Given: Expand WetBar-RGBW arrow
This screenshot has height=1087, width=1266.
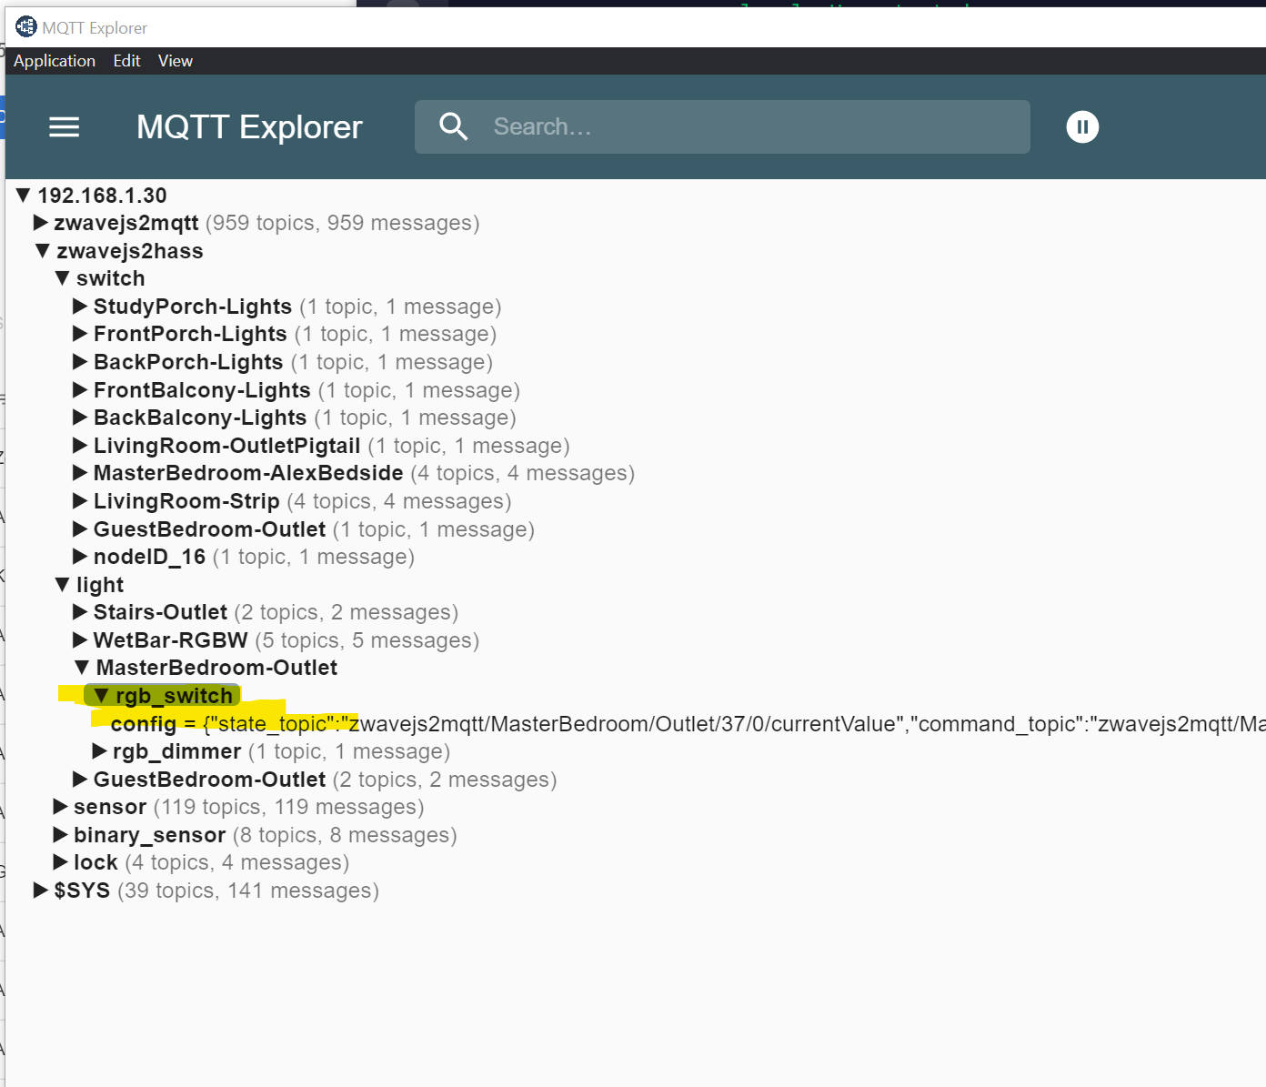Looking at the screenshot, I should 80,640.
